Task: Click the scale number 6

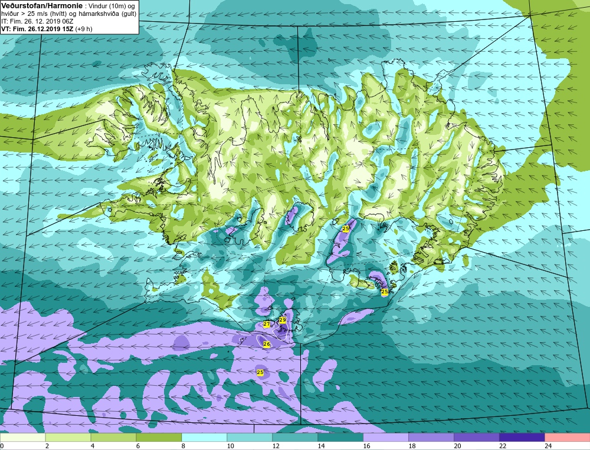Action: coord(138,446)
